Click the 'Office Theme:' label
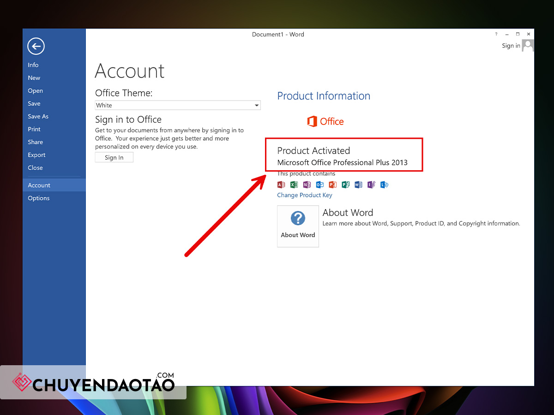The width and height of the screenshot is (554, 415). pyautogui.click(x=124, y=93)
